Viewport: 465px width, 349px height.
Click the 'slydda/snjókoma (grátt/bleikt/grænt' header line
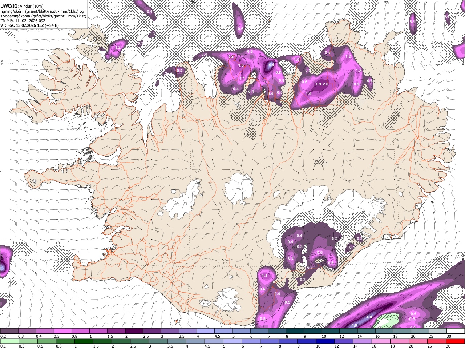[43, 16]
